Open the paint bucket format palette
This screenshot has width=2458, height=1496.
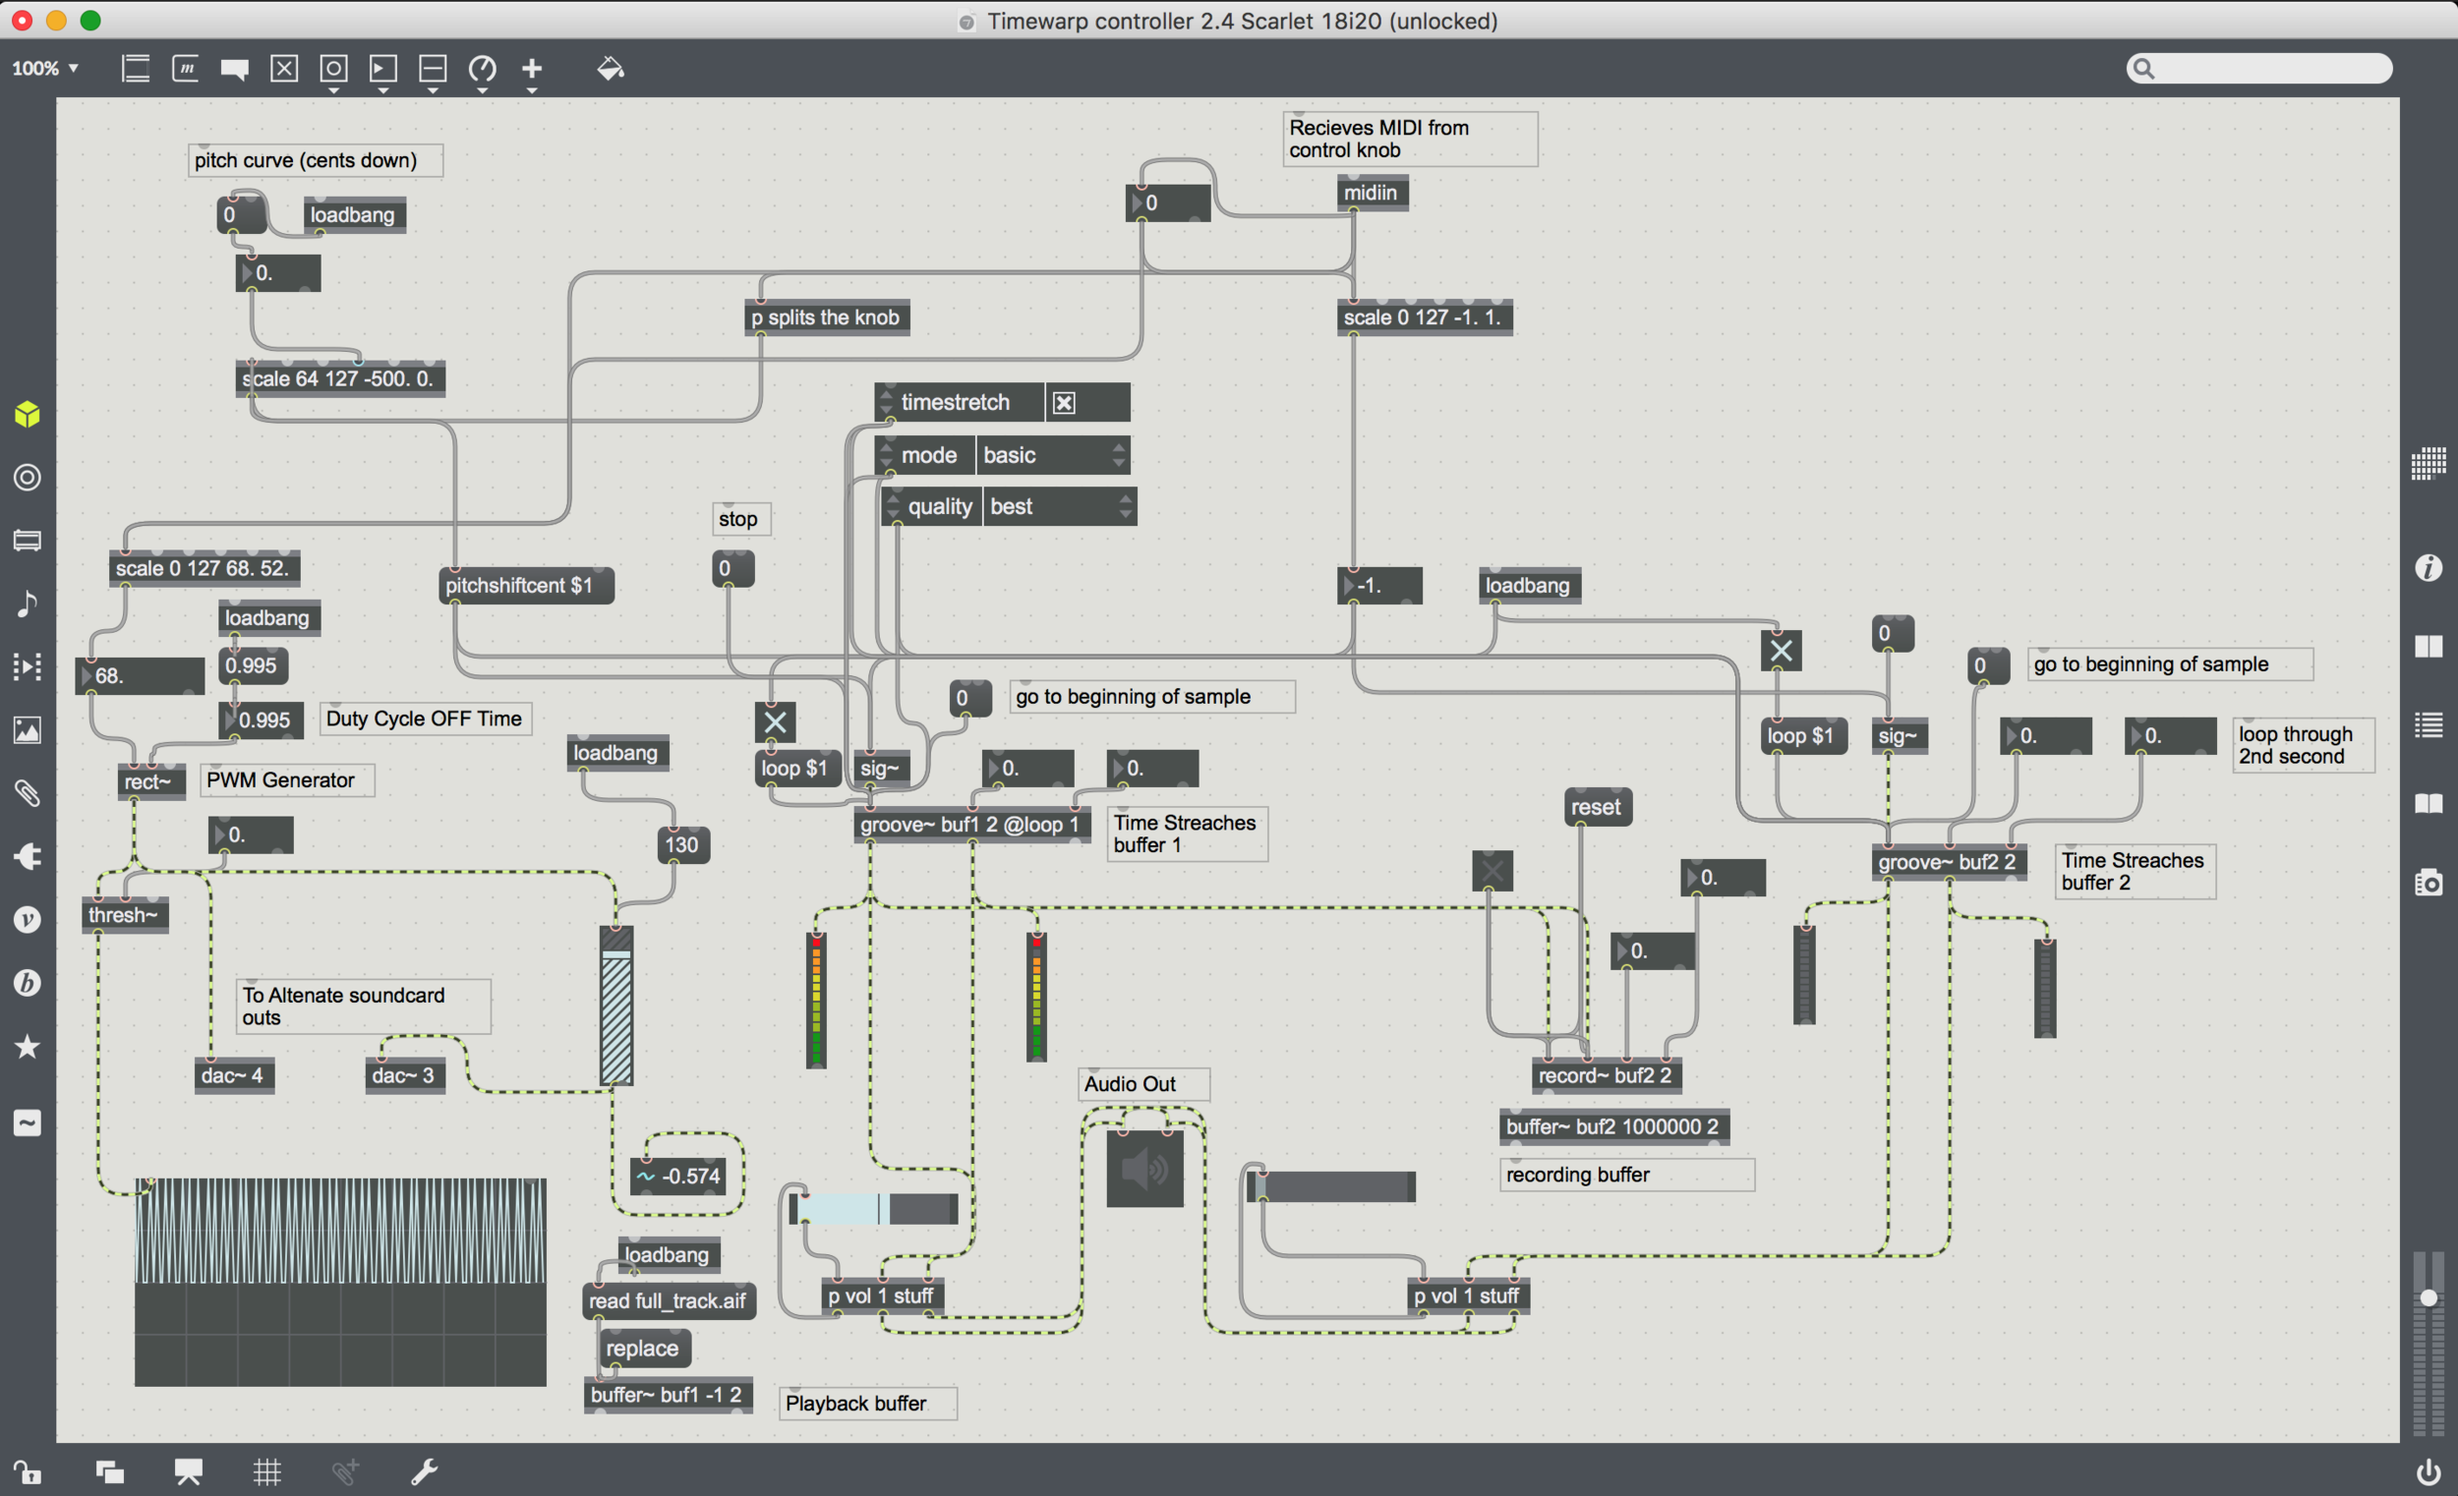point(610,68)
